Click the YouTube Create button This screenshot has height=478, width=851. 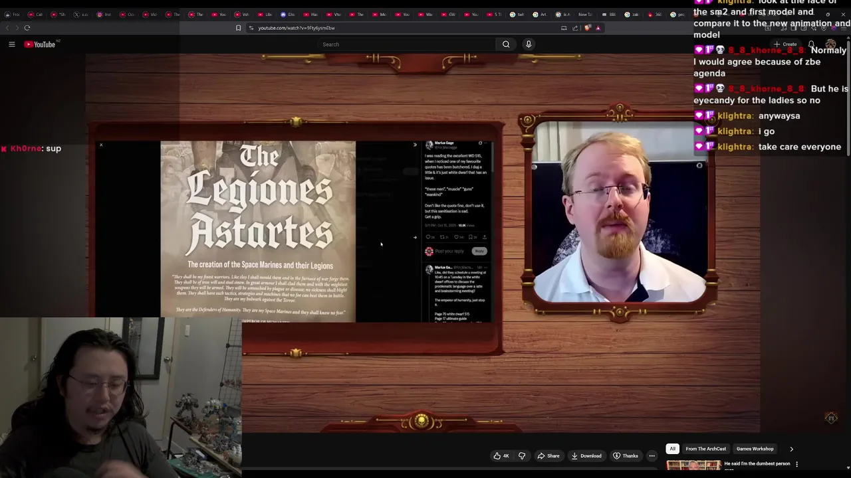pos(785,44)
